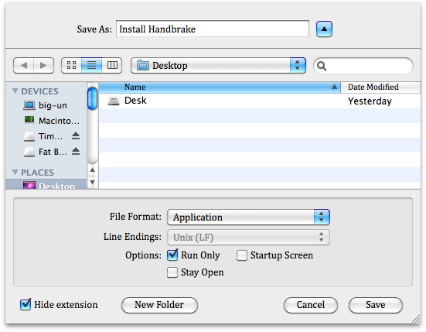
Task: Collapse the DEVICES sidebar section
Action: pyautogui.click(x=15, y=91)
